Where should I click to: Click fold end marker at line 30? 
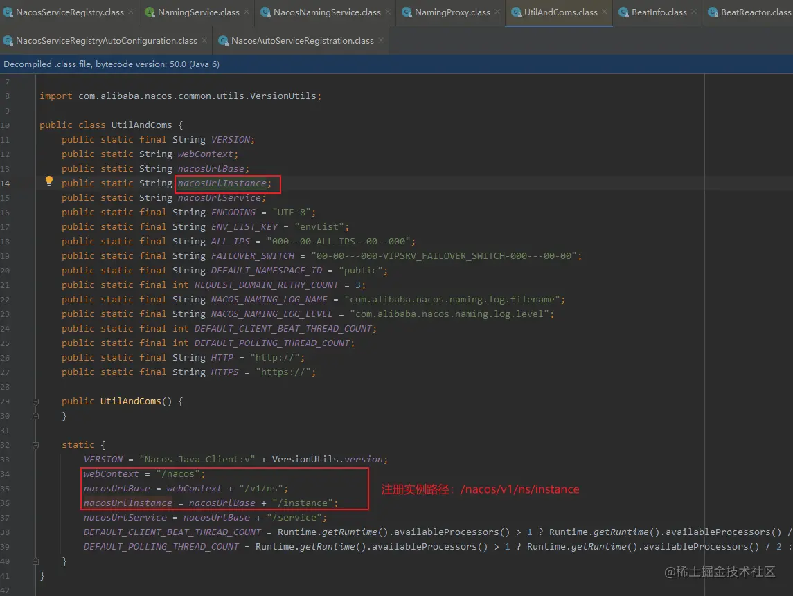click(35, 416)
